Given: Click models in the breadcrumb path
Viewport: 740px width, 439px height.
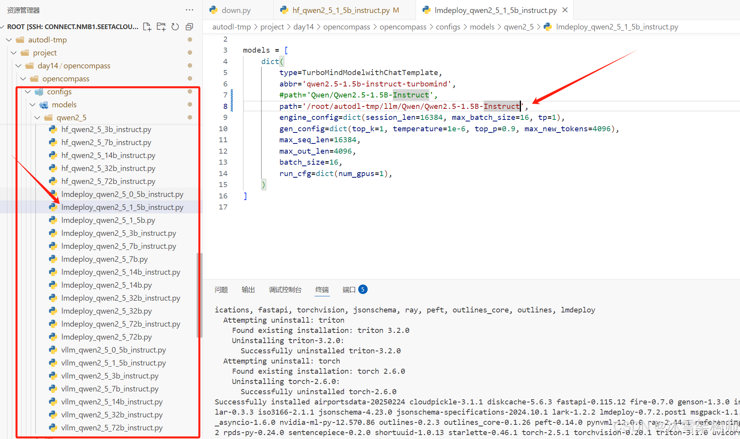Looking at the screenshot, I should pyautogui.click(x=482, y=27).
